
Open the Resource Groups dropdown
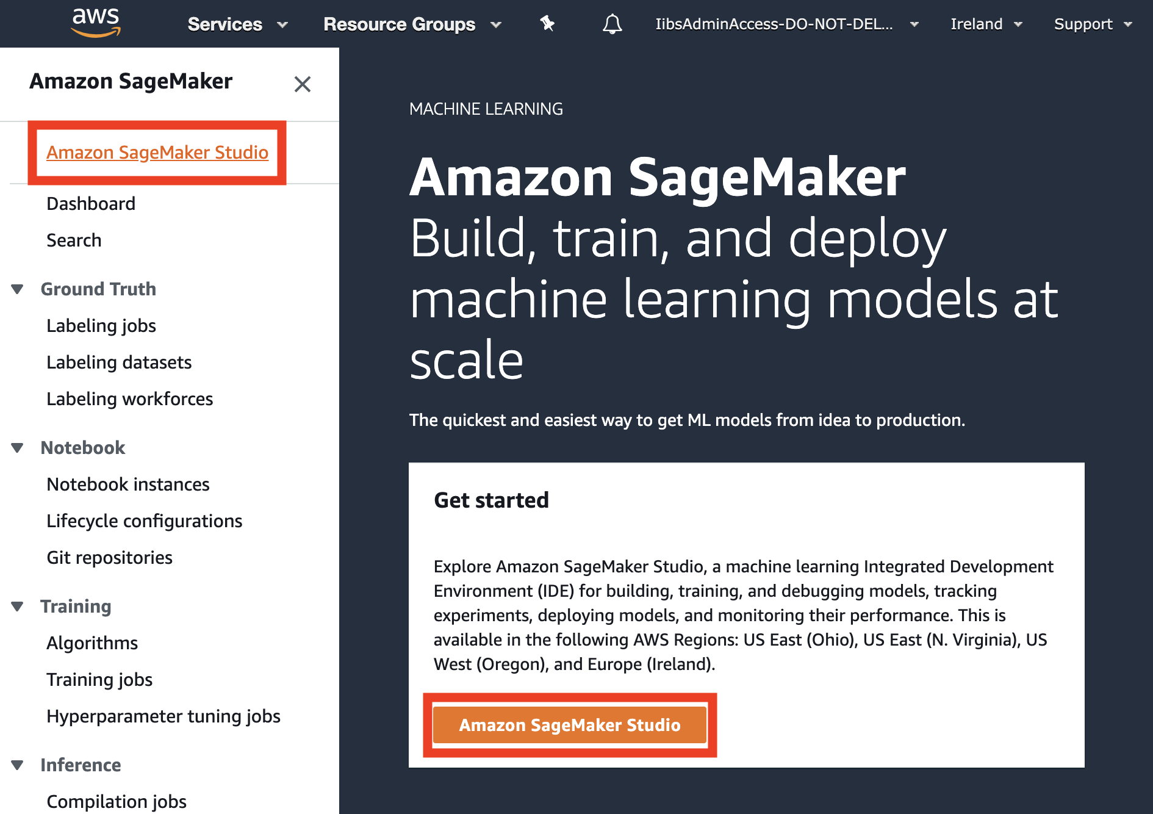pos(412,24)
